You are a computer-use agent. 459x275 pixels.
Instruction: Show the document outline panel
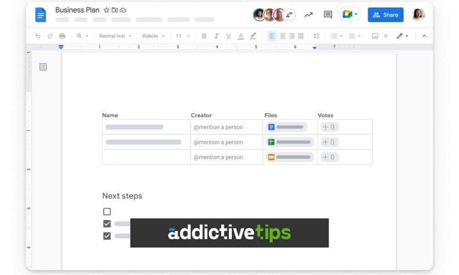tap(43, 67)
